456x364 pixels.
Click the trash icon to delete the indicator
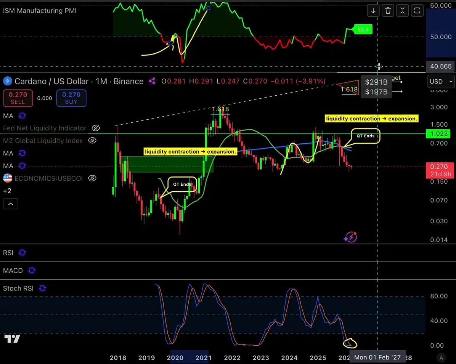click(x=388, y=10)
